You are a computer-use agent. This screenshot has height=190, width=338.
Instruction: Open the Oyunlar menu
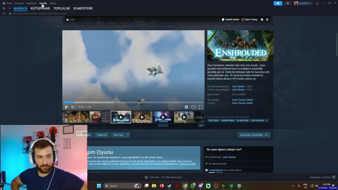[43, 3]
